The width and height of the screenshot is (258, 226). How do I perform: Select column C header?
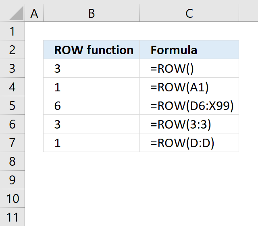[189, 13]
